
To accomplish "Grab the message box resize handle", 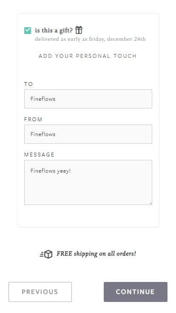I will click(150, 203).
